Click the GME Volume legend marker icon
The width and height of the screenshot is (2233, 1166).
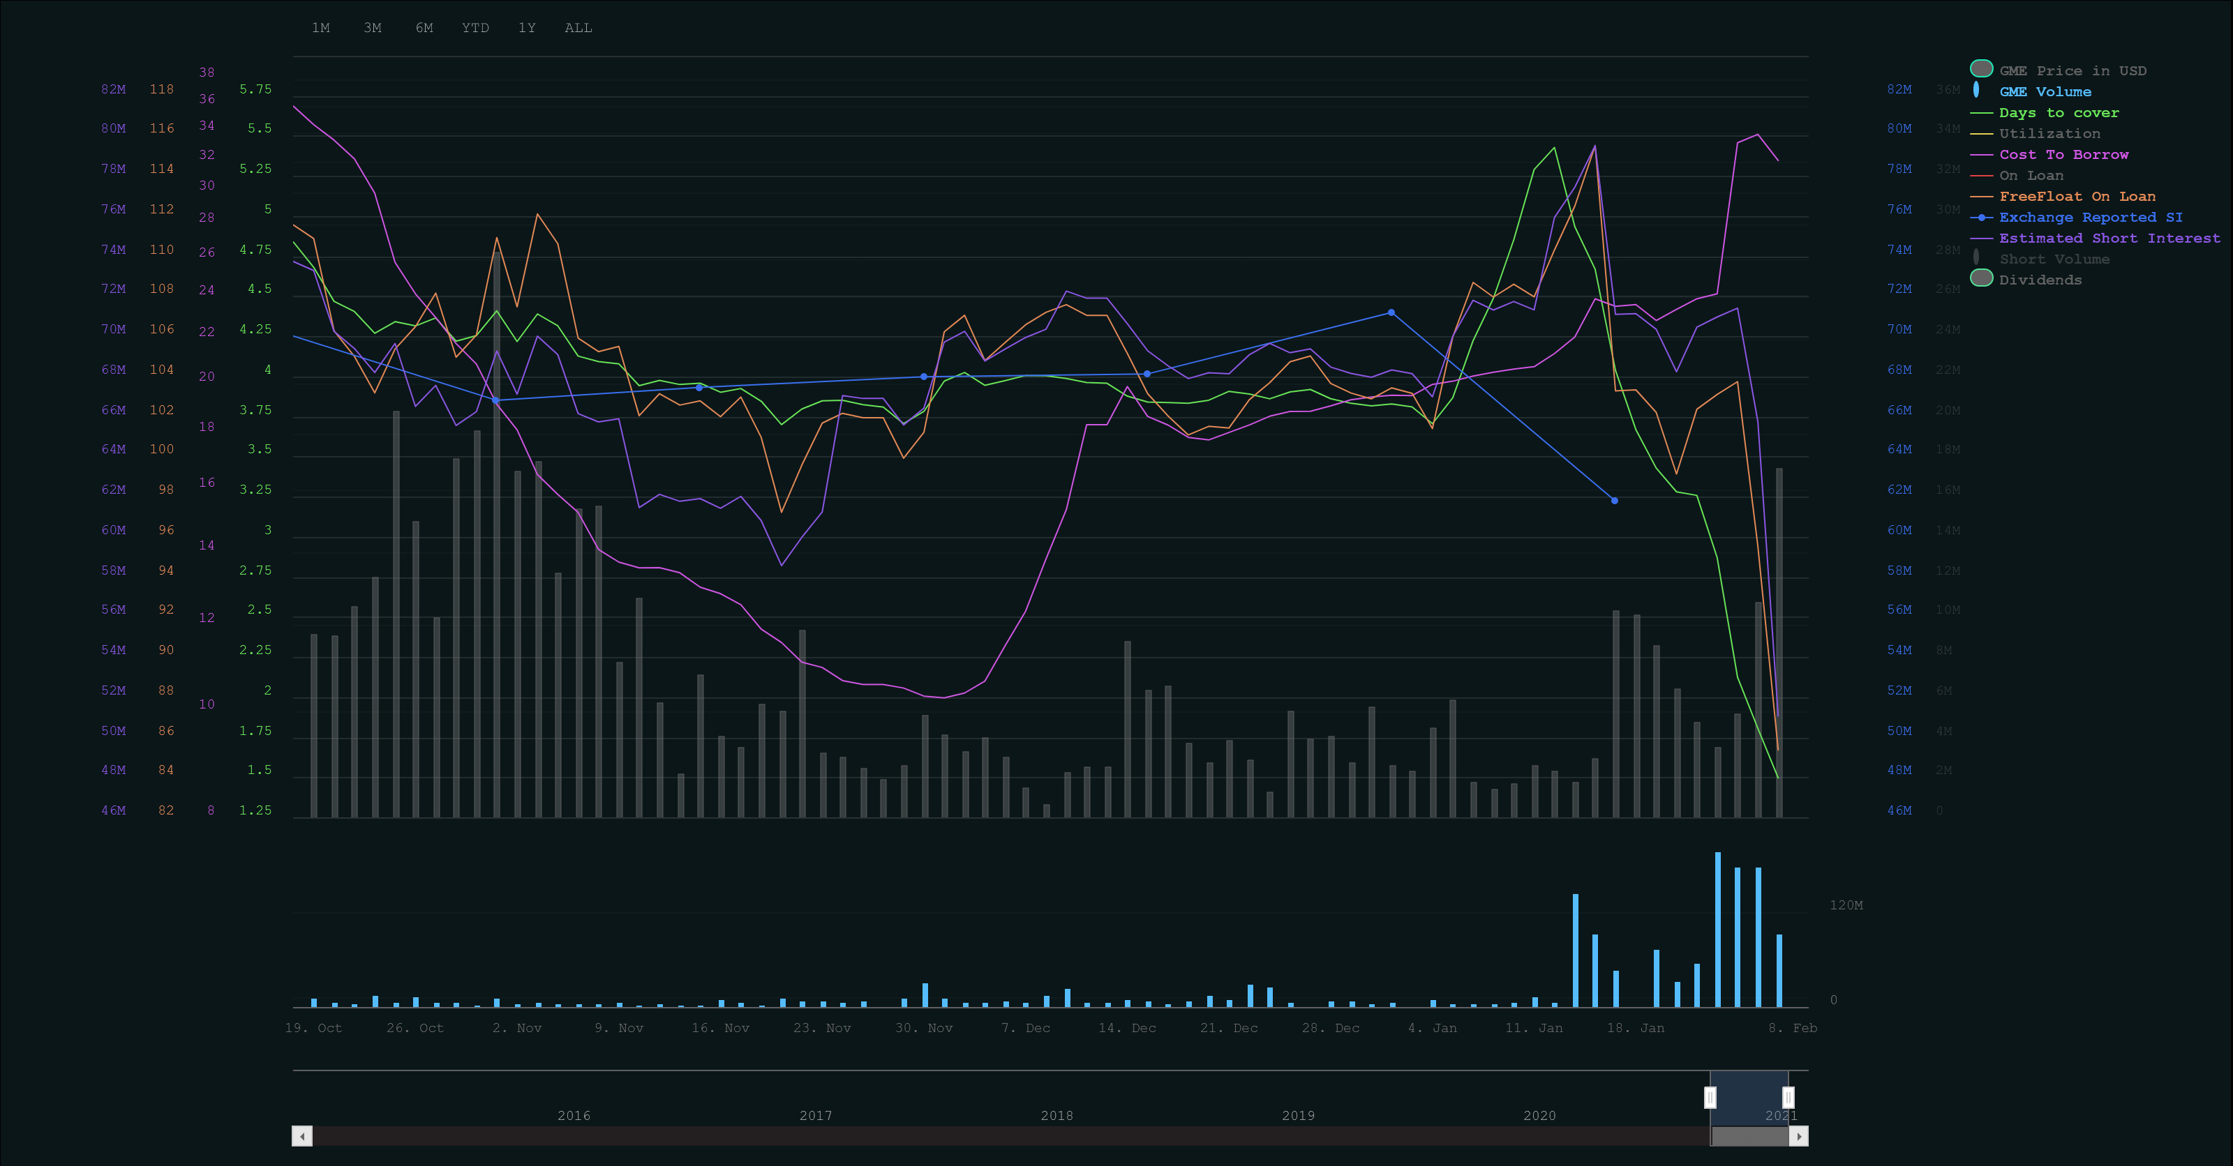(x=1976, y=90)
